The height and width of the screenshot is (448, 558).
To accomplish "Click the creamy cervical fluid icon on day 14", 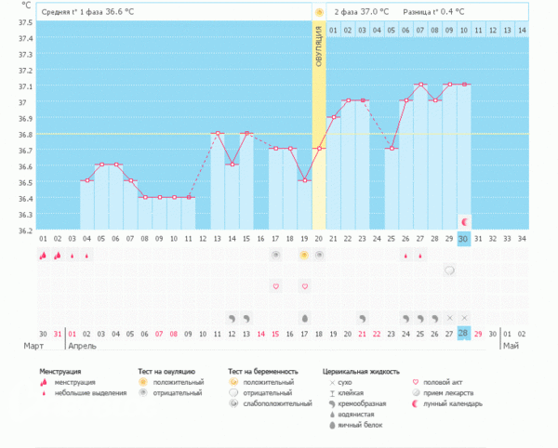I will click(232, 318).
